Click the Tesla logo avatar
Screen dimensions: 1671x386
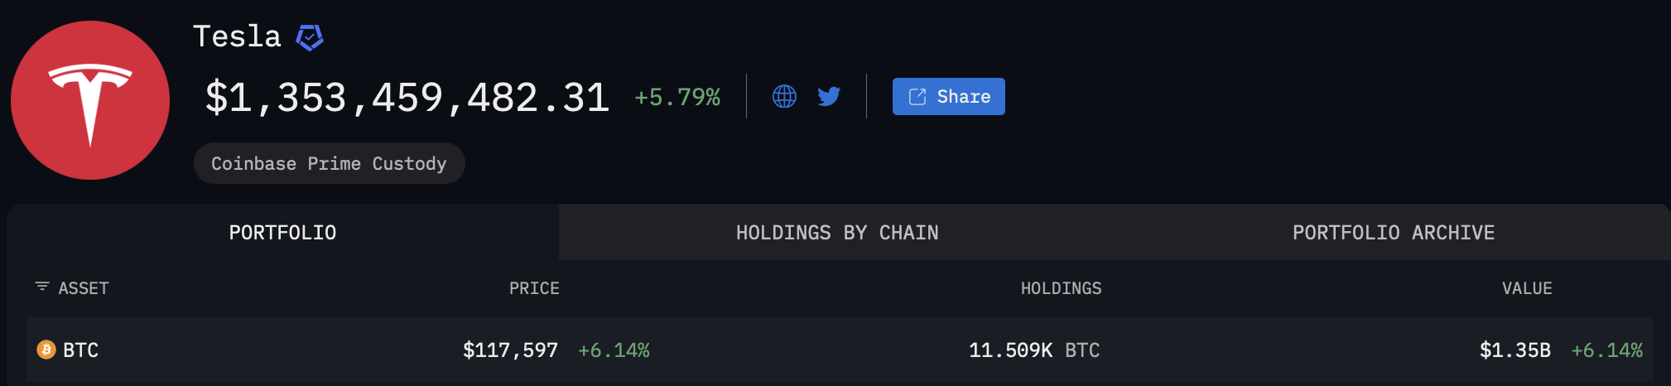90,100
